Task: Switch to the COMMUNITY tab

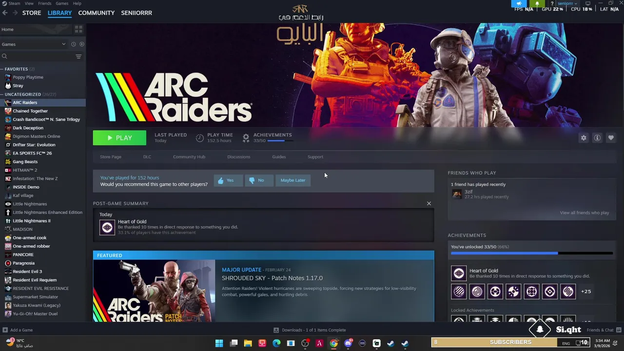Action: 97,13
